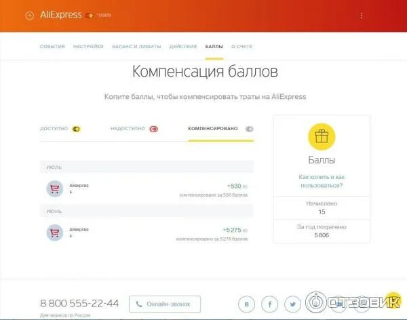Click the card icon next to *5909
The width and height of the screenshot is (407, 320).
tap(90, 16)
